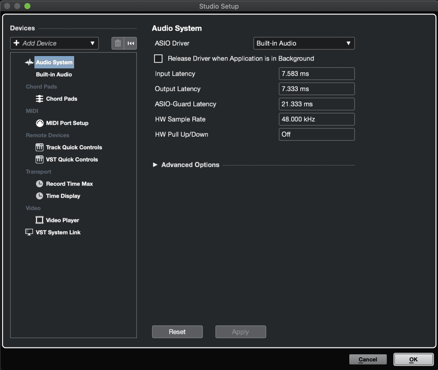Click the green window zoom button

pyautogui.click(x=27, y=6)
